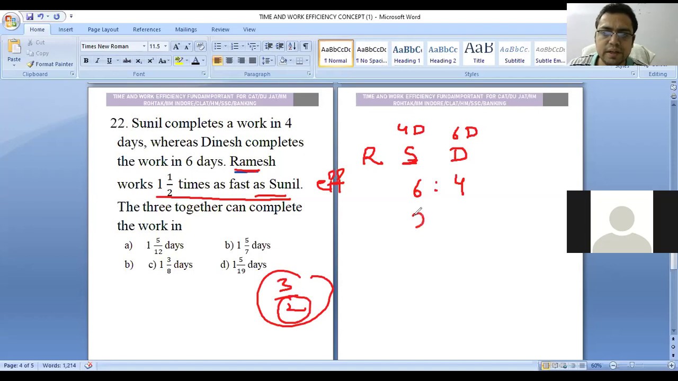The image size is (678, 381).
Task: Clear all text formatting
Action: [200, 47]
